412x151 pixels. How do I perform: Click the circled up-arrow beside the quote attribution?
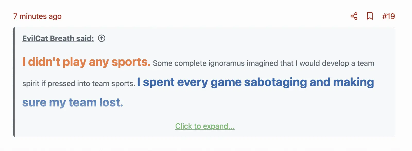coord(101,38)
